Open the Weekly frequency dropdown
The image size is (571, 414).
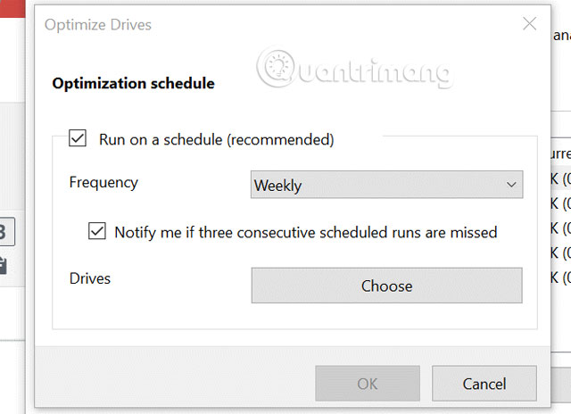(x=385, y=186)
